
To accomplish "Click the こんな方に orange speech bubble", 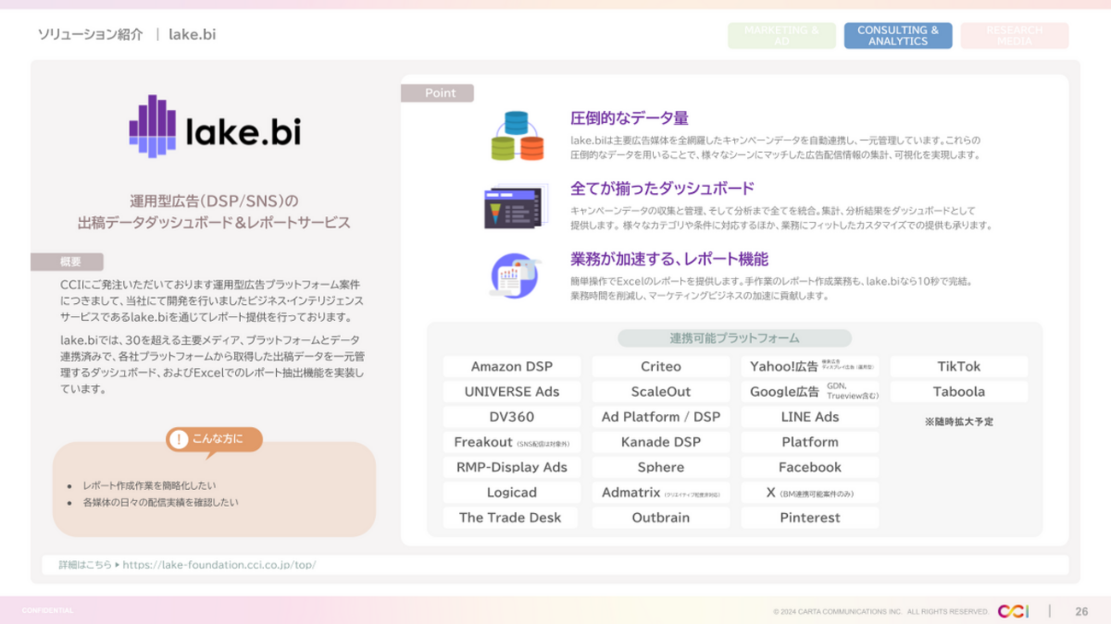I will 215,440.
